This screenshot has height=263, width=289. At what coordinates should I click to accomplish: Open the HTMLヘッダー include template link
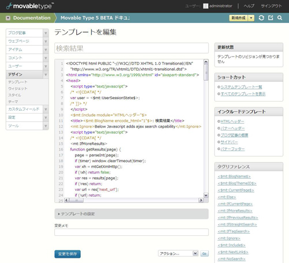(232, 122)
